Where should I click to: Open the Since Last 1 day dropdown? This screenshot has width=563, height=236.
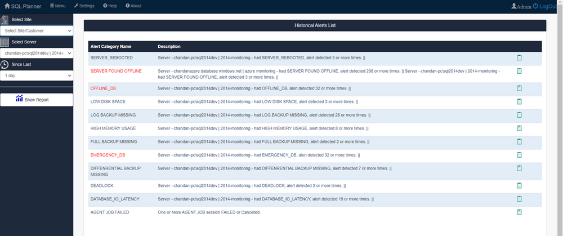click(x=37, y=75)
